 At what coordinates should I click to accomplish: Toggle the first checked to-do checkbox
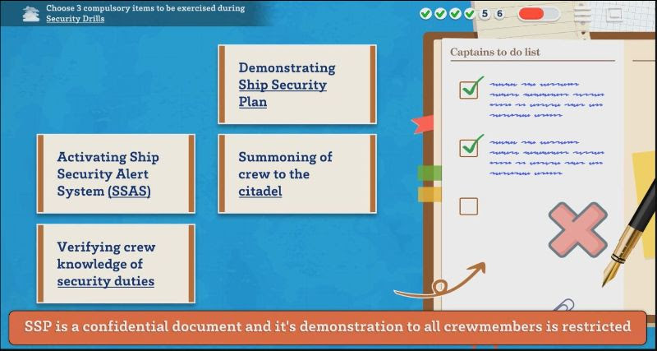(469, 89)
